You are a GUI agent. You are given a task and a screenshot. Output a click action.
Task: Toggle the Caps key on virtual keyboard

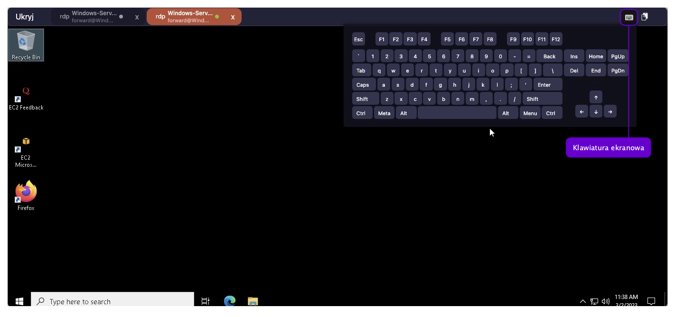[x=363, y=85]
